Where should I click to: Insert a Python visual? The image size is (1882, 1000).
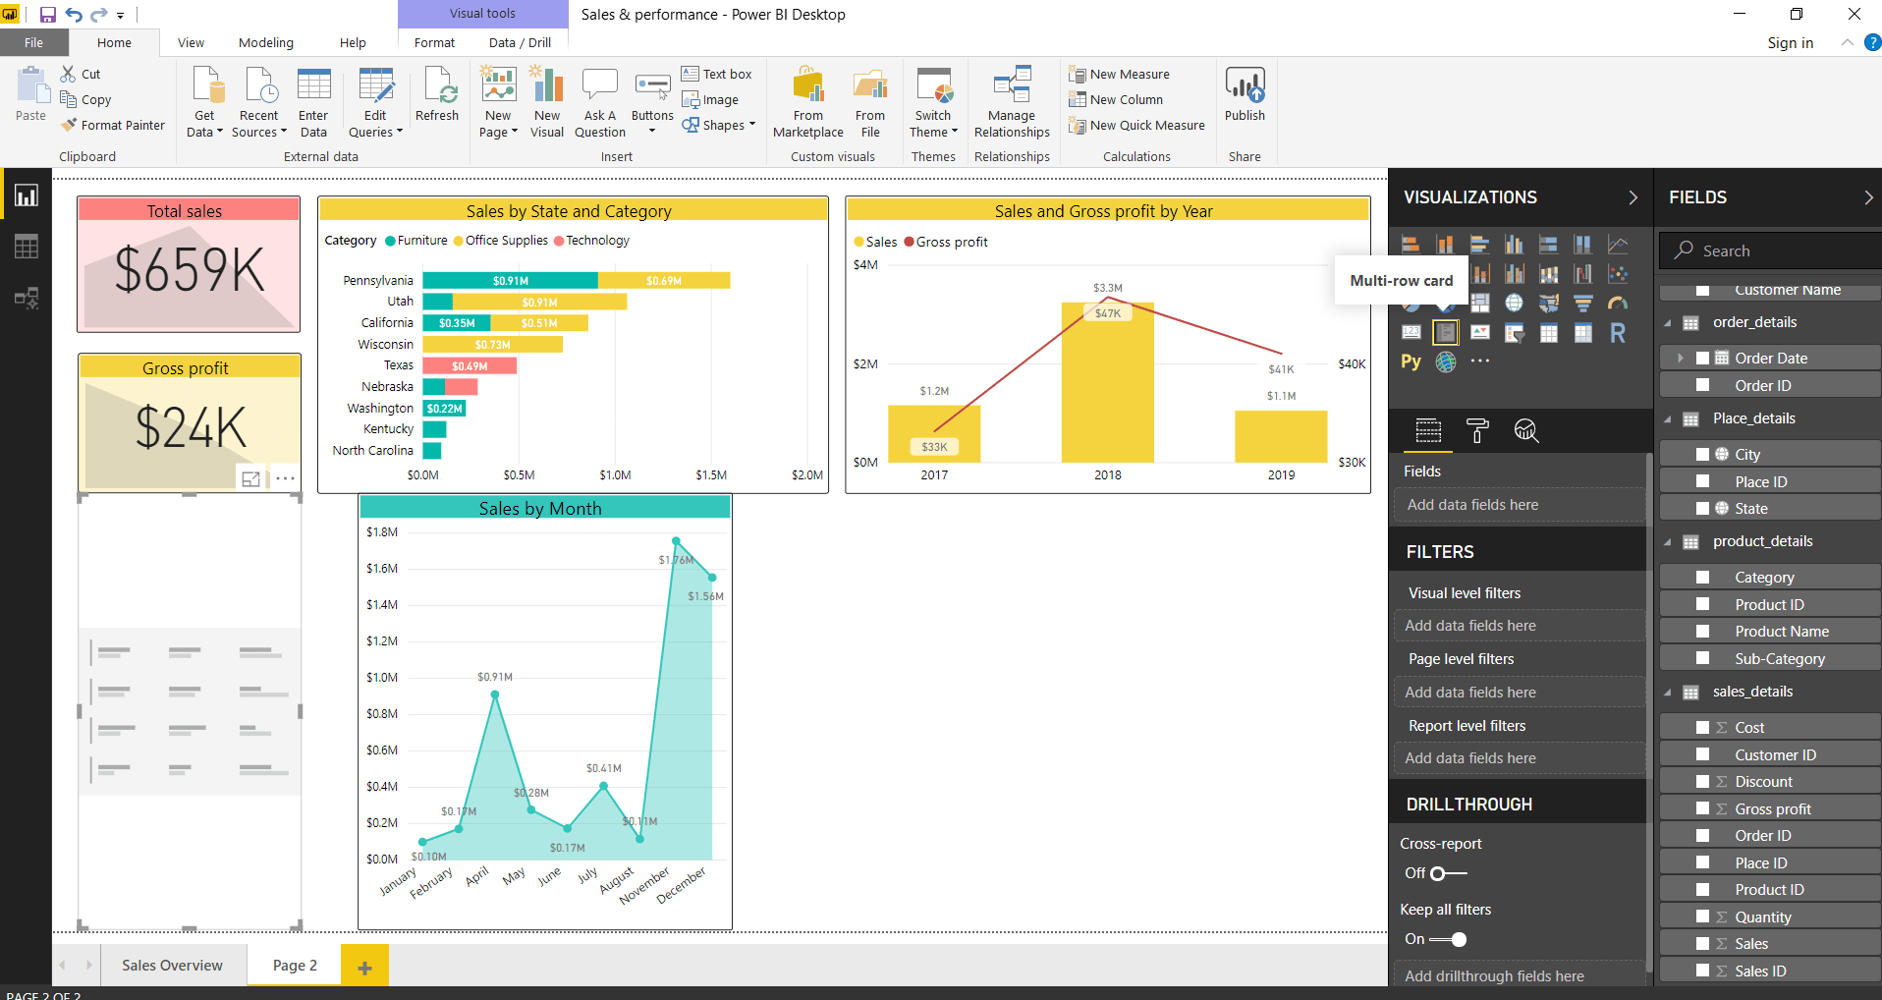point(1411,361)
